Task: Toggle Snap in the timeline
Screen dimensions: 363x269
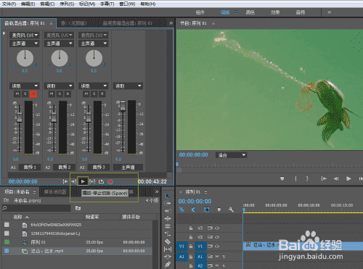Action: point(194,210)
